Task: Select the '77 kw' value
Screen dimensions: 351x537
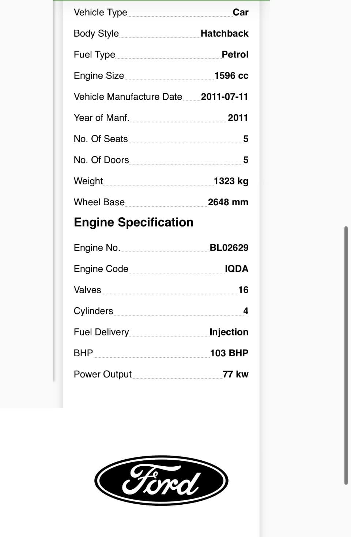Action: click(235, 374)
